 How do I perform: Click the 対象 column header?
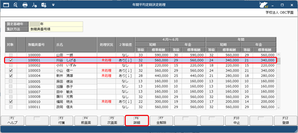click(x=11, y=45)
